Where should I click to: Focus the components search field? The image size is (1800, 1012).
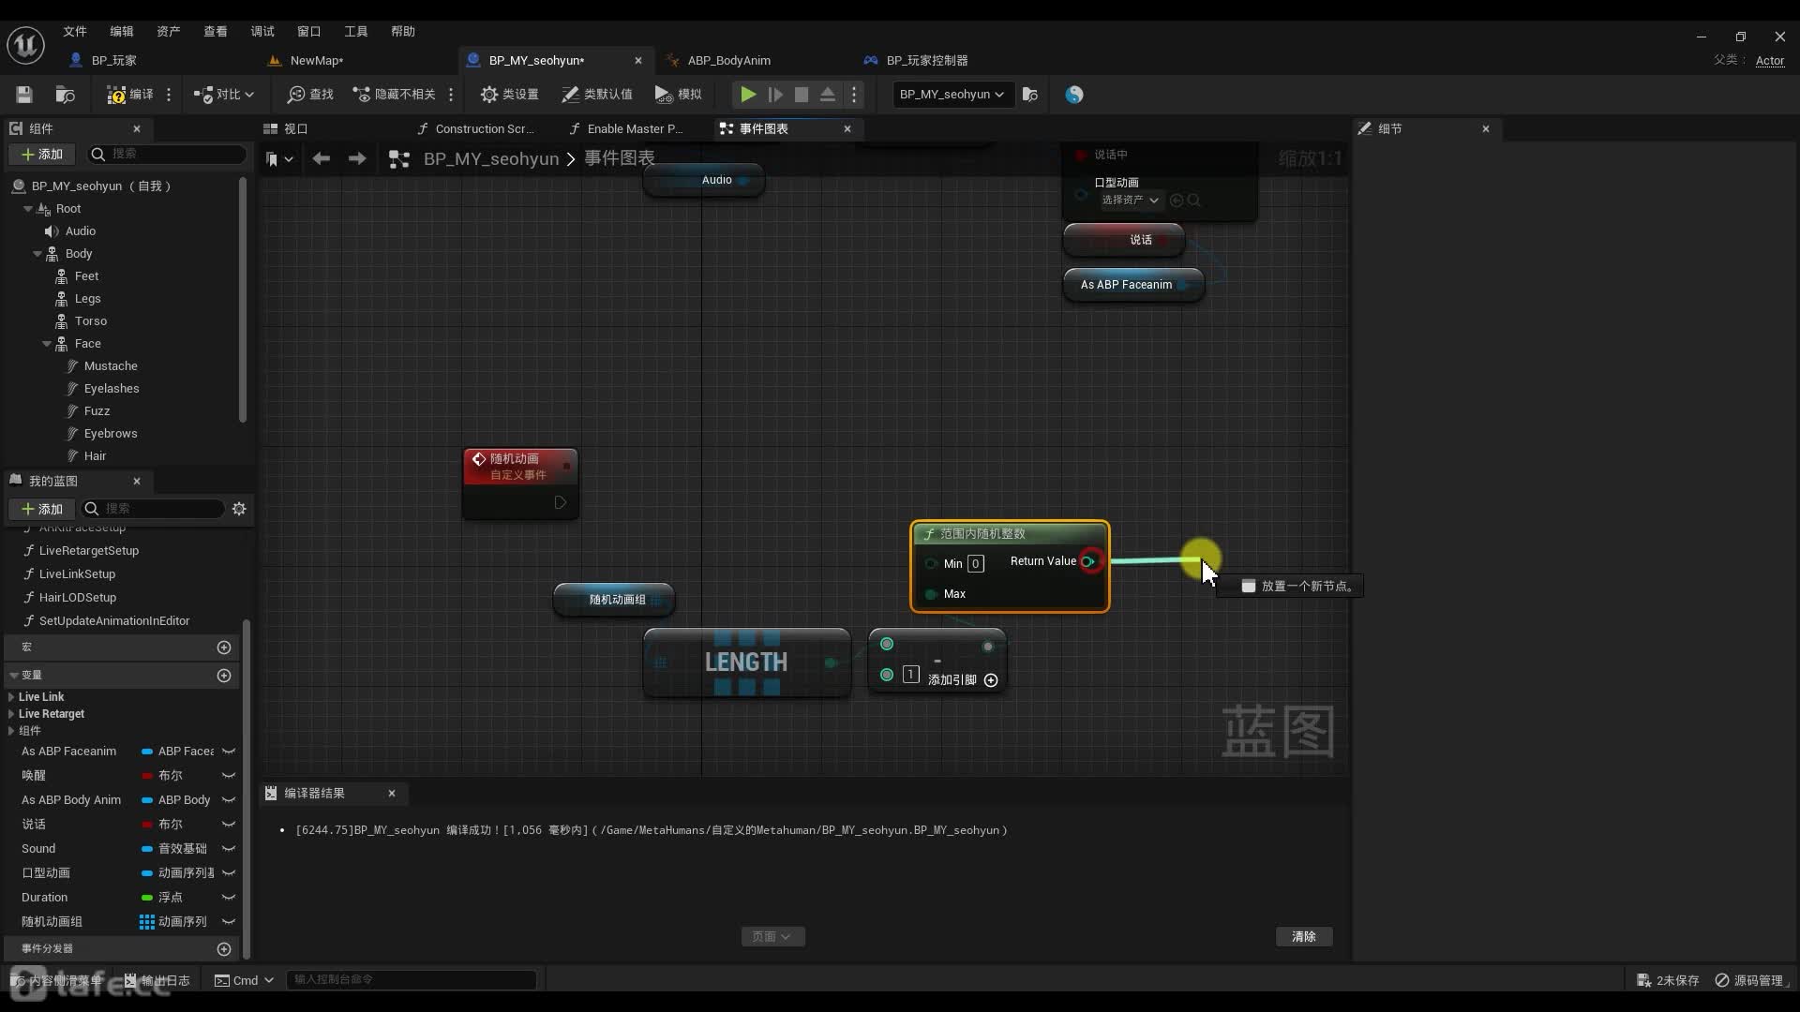[167, 155]
